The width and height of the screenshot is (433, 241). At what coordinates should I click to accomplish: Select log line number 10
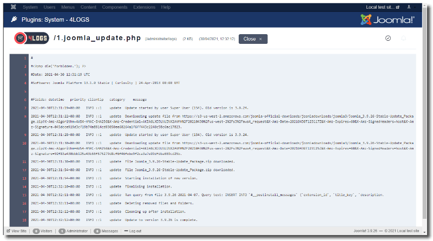24,143
